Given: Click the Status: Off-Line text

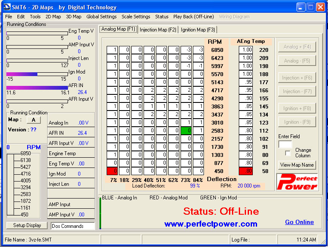Looking at the screenshot, I should 221,211.
